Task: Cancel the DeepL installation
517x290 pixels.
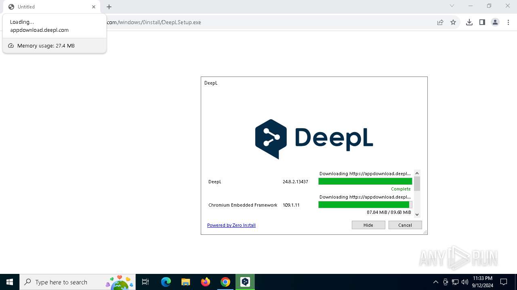Action: tap(405, 225)
